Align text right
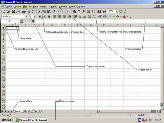Image resolution: width=164 pixels, height=123 pixels. pos(64,17)
